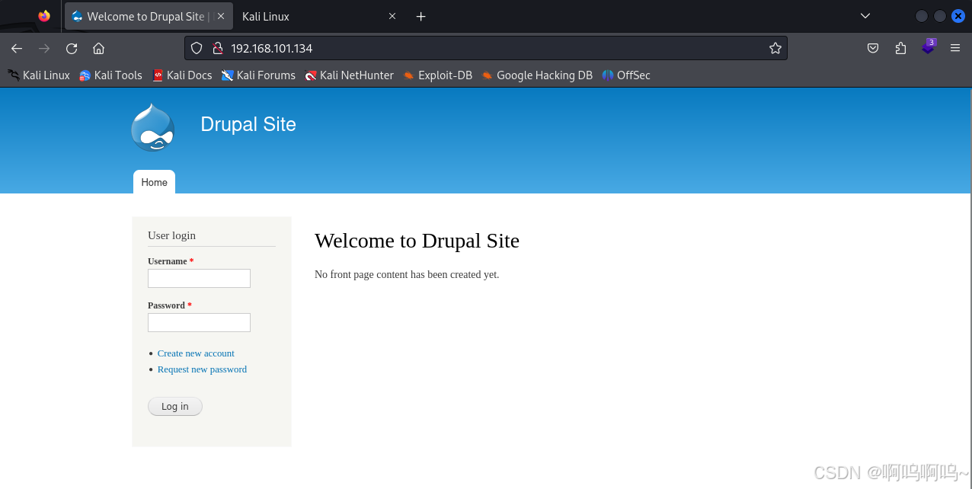Maximize the browser window

pos(940,16)
